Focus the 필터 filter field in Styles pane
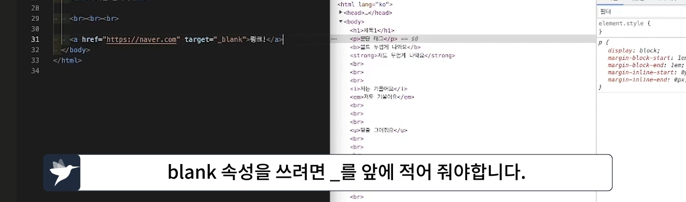The height and width of the screenshot is (202, 686). (641, 11)
